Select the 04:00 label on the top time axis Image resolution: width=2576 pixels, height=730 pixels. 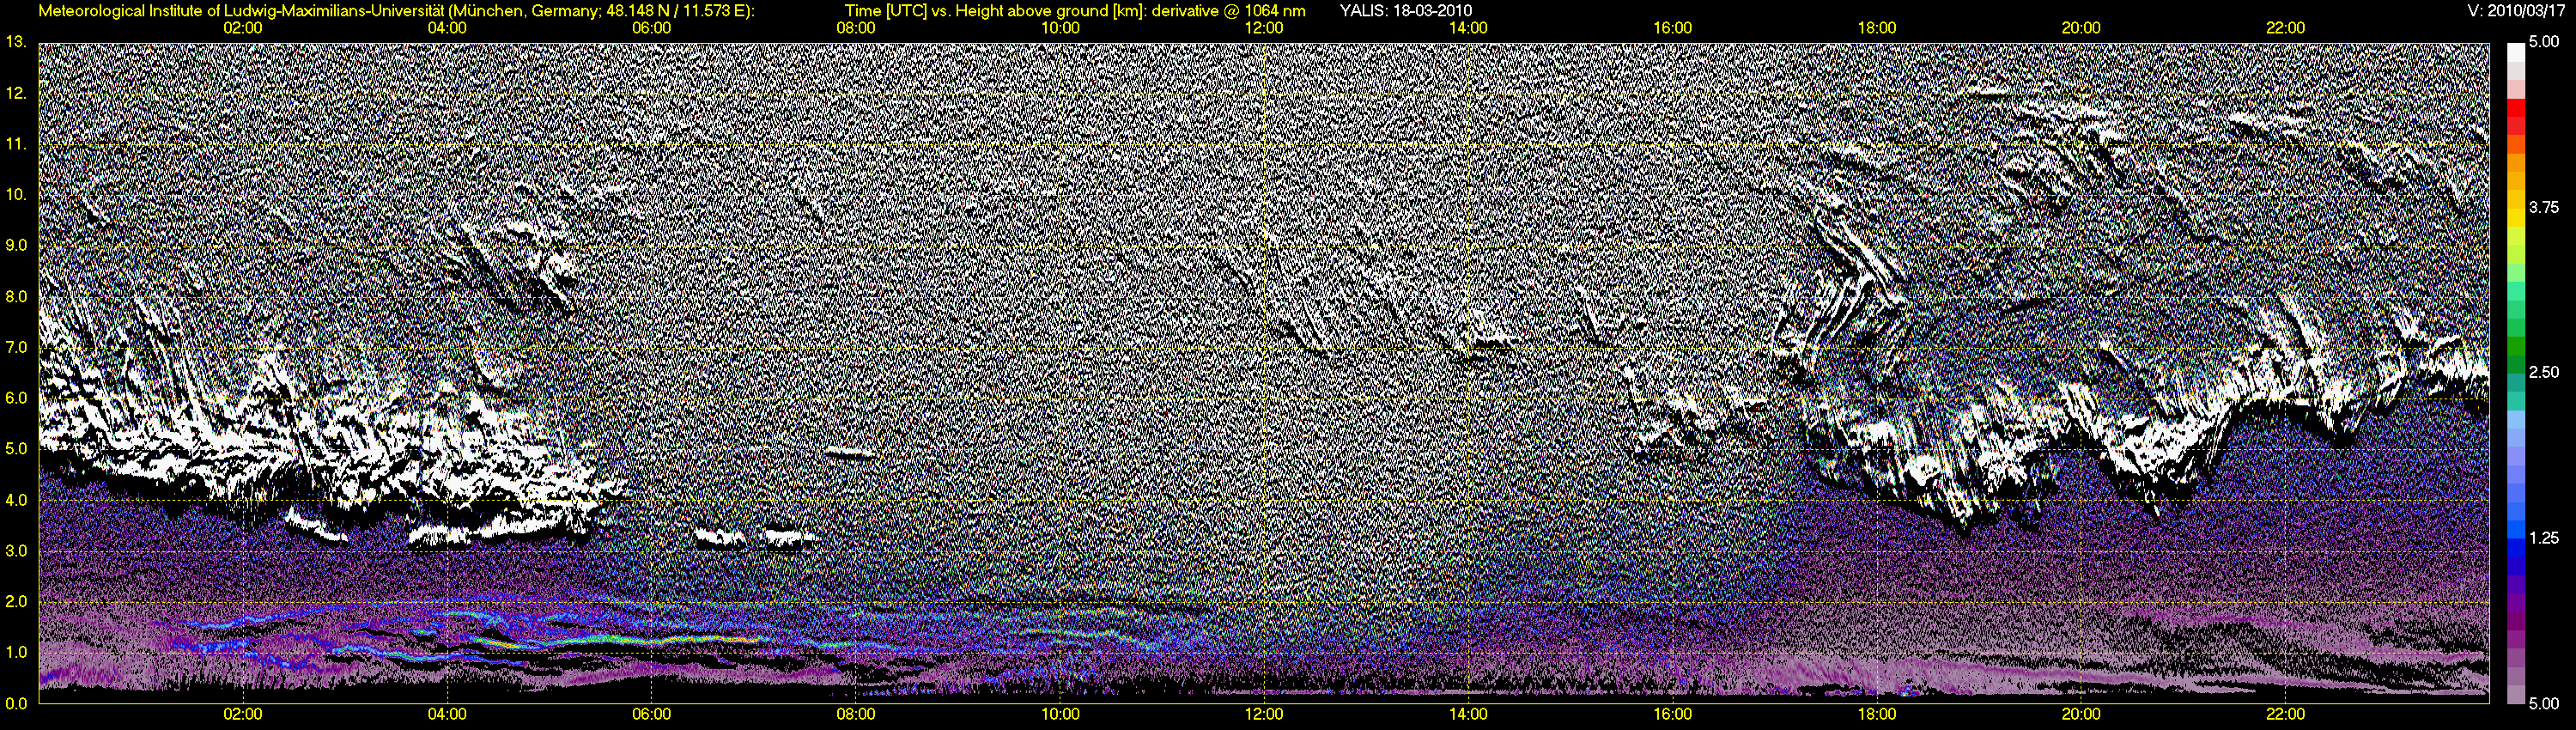point(447,28)
